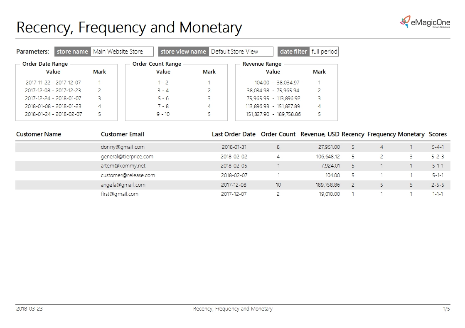Click the 'Recency' column header

(x=353, y=134)
